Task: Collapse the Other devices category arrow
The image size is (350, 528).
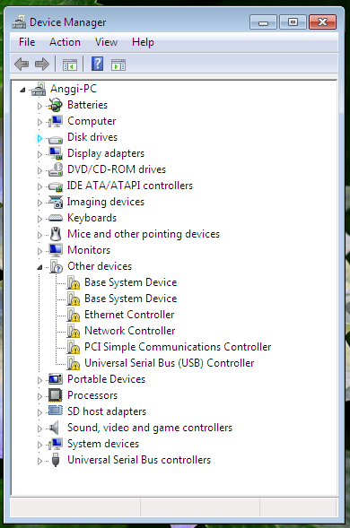Action: coord(39,267)
